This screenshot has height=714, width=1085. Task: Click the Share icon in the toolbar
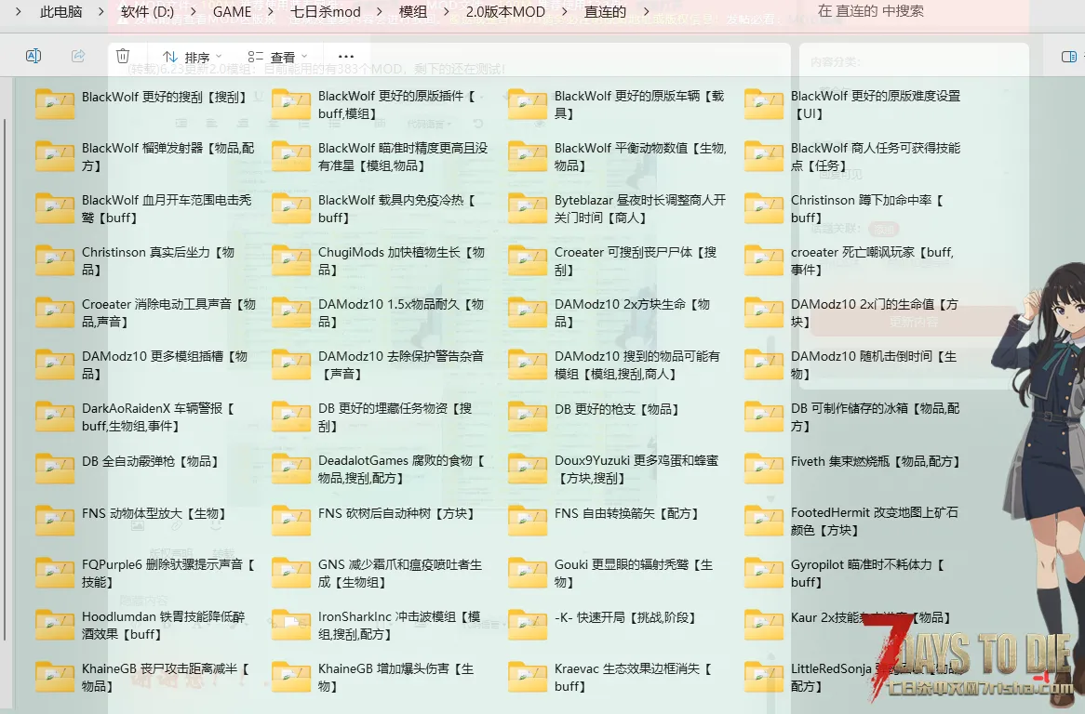coord(78,56)
